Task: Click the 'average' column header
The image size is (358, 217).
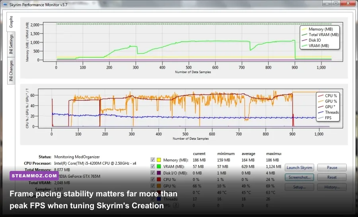Action: pos(248,154)
